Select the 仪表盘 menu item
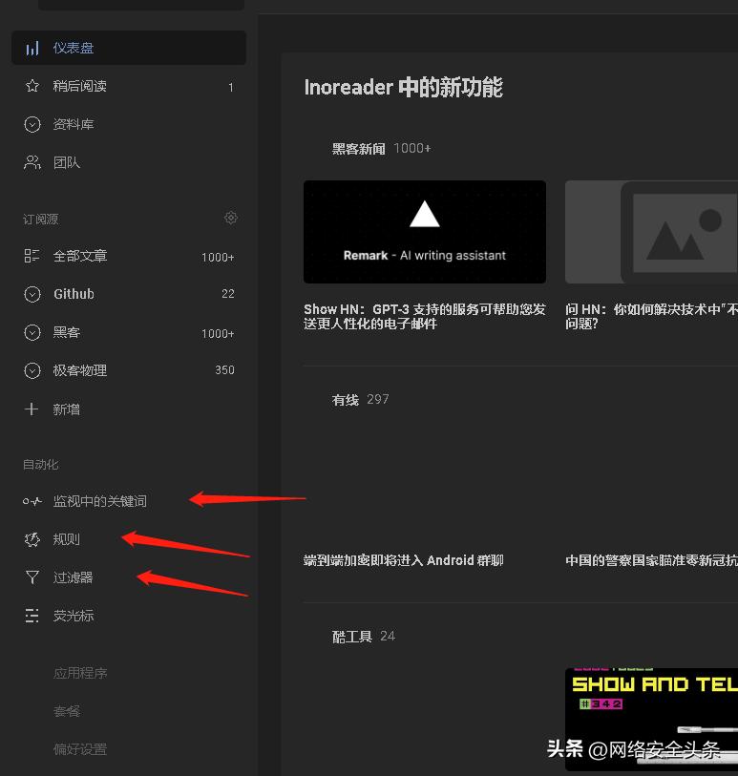The height and width of the screenshot is (776, 738). (129, 48)
